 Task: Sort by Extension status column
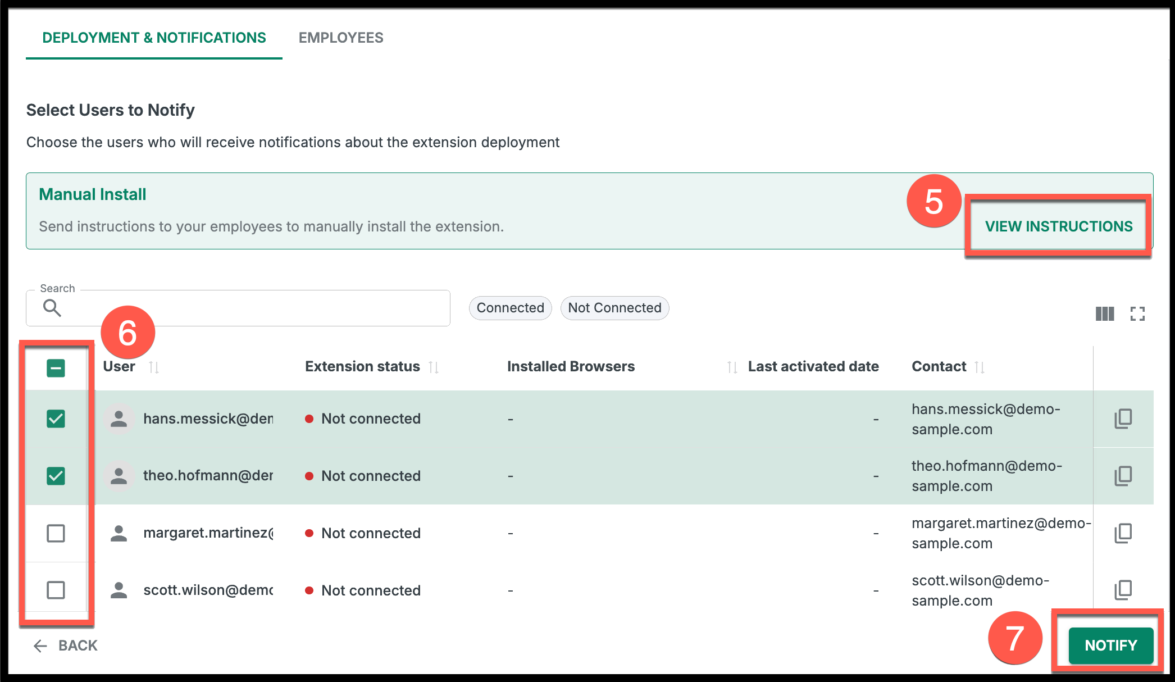pyautogui.click(x=434, y=367)
